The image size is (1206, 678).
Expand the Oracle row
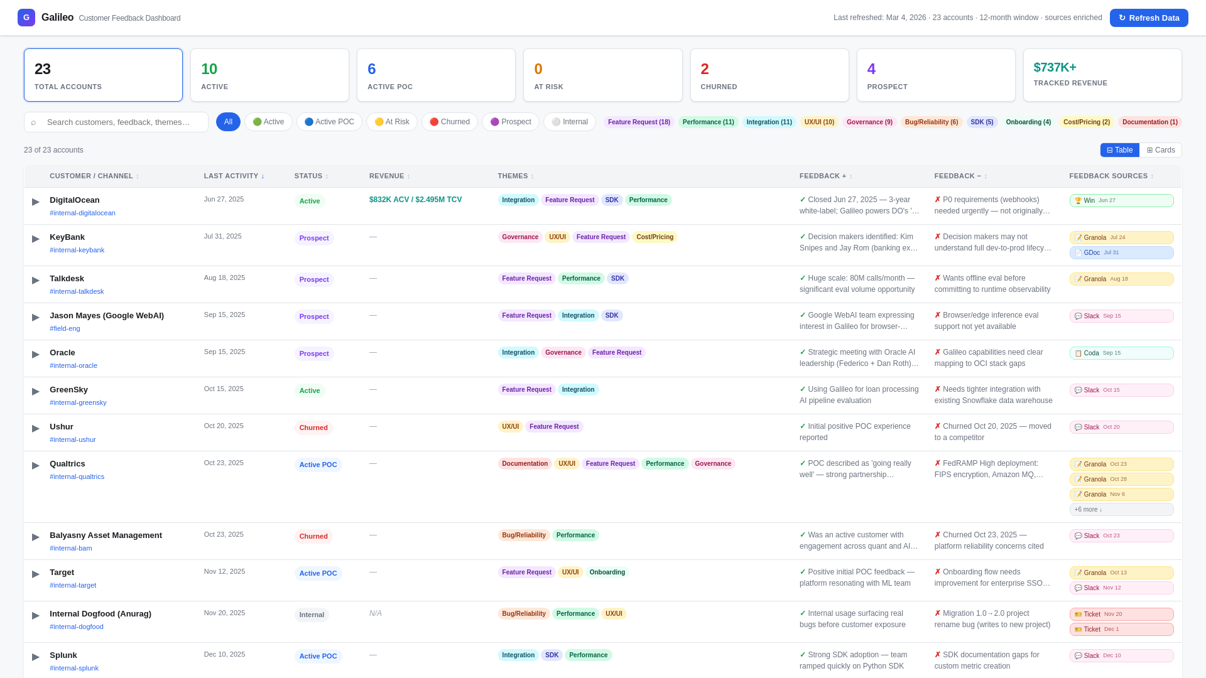pyautogui.click(x=36, y=354)
